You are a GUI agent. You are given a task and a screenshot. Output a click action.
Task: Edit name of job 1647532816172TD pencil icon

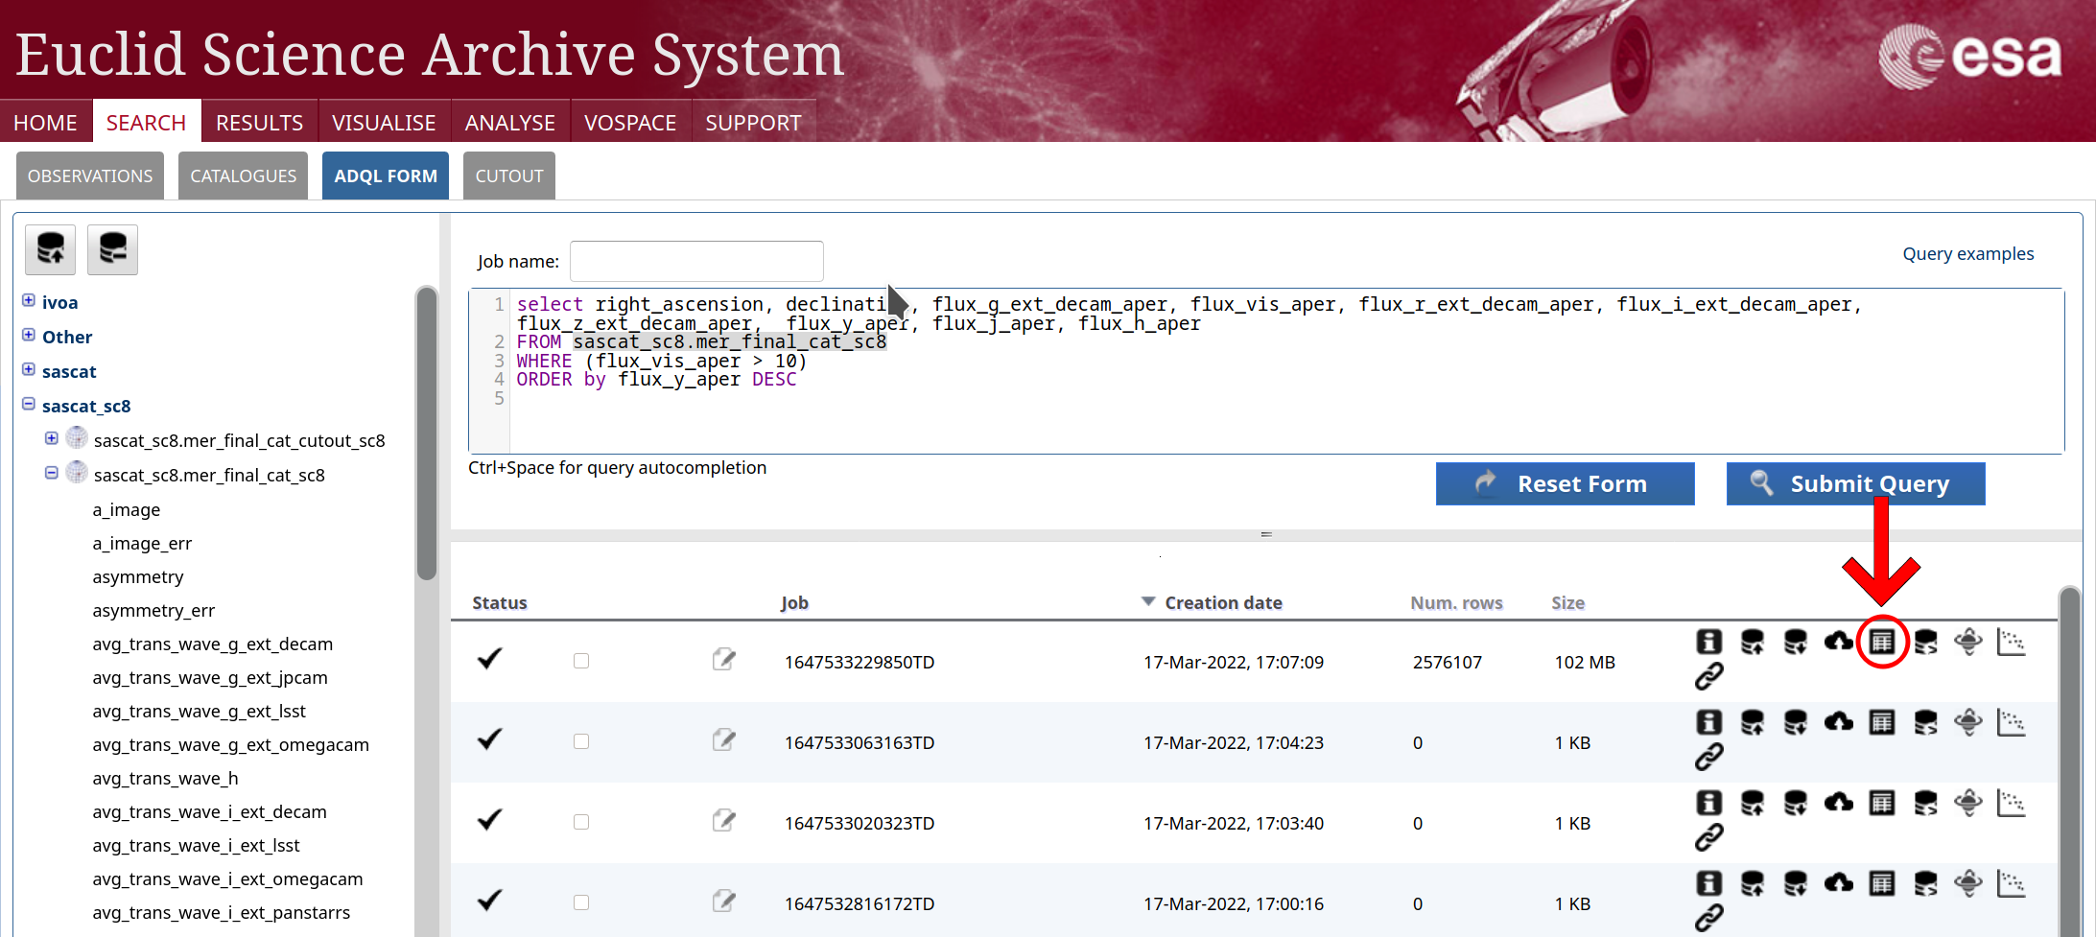pyautogui.click(x=724, y=901)
